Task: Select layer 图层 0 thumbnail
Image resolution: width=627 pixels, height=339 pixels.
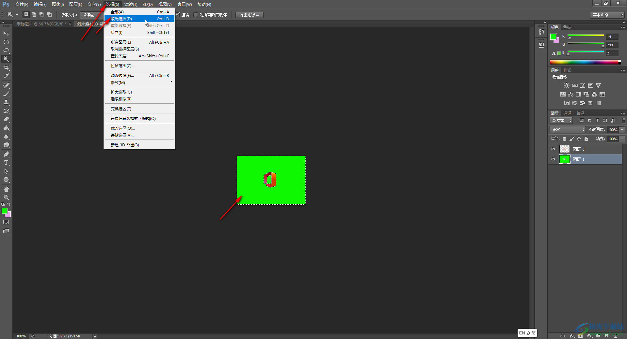Action: [x=565, y=149]
